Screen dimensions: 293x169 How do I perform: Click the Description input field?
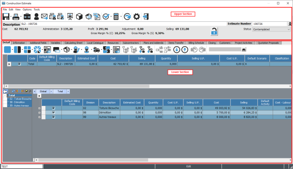123,24
